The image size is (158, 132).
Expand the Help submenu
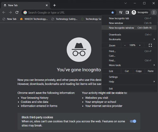(x=129, y=82)
